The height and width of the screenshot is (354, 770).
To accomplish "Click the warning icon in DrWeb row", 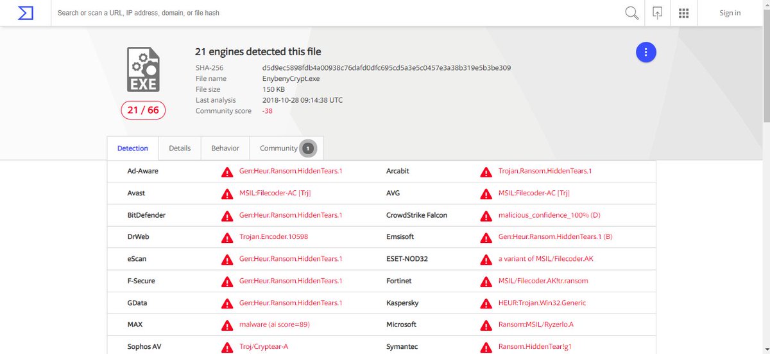I will (x=227, y=237).
